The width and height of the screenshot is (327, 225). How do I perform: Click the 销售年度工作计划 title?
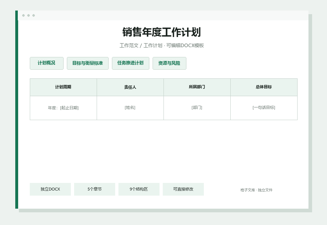coord(162,32)
